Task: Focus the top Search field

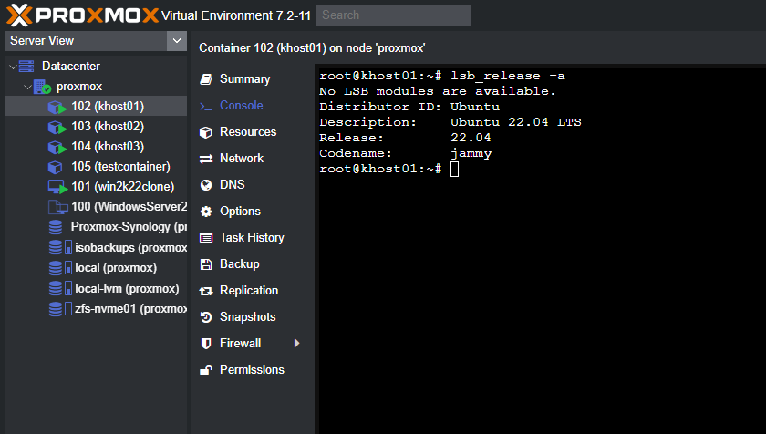Action: [394, 15]
